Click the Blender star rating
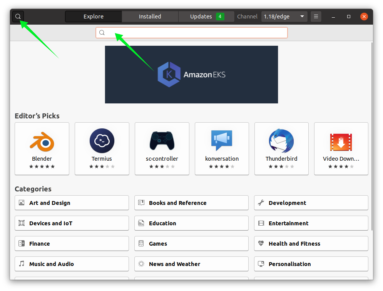383x291 pixels. click(42, 166)
